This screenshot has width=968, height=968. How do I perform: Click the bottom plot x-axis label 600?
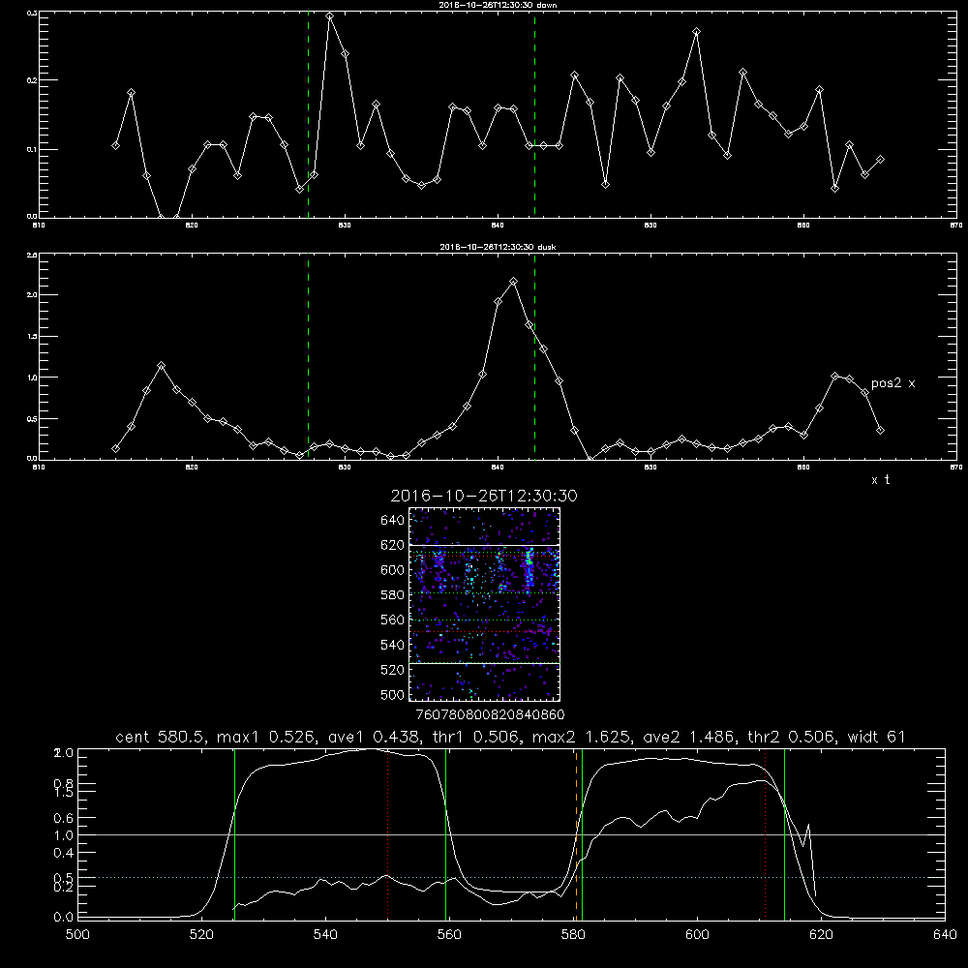point(697,935)
